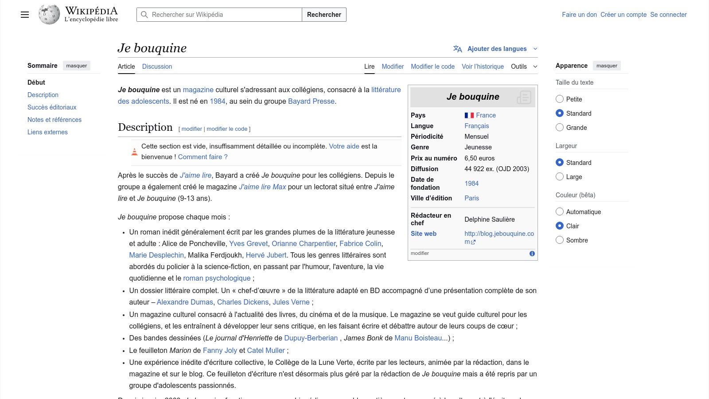Open the 1984 link in intro paragraph
This screenshot has width=709, height=399.
pyautogui.click(x=218, y=101)
